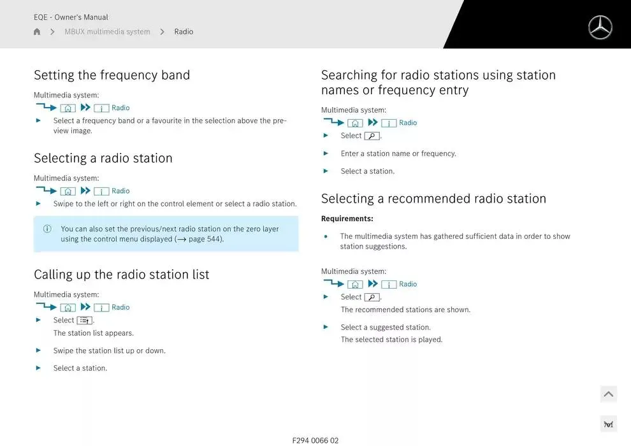Click the station list icon after Select

[84, 320]
